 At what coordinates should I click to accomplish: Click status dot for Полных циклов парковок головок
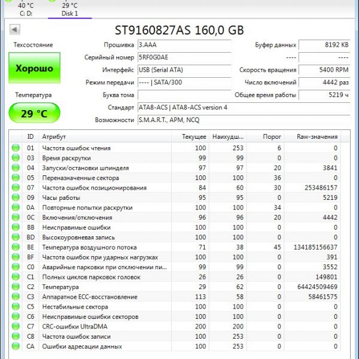pos(16,277)
